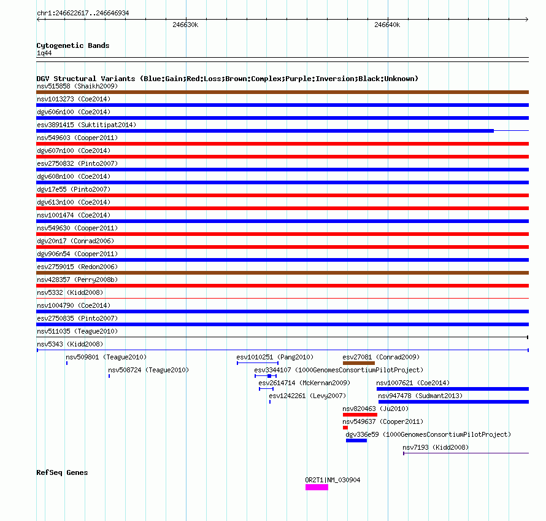
Task: Open esv1242261 (Levy2007) variant
Action: 307,396
